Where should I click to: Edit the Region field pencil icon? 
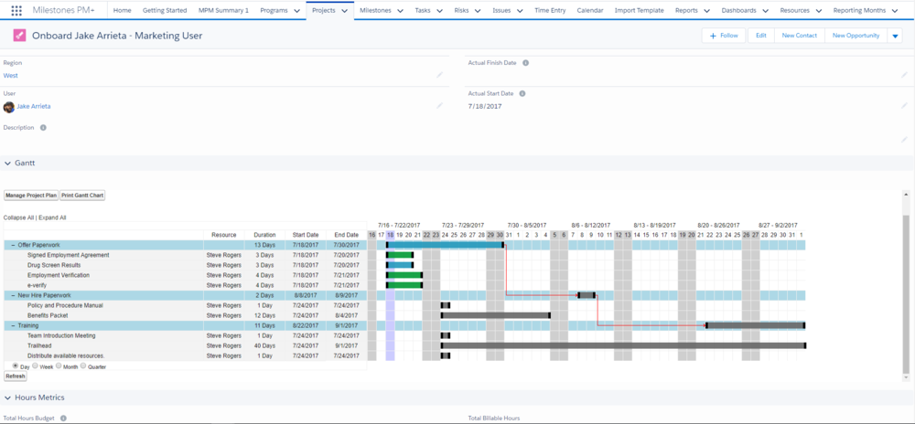click(439, 75)
